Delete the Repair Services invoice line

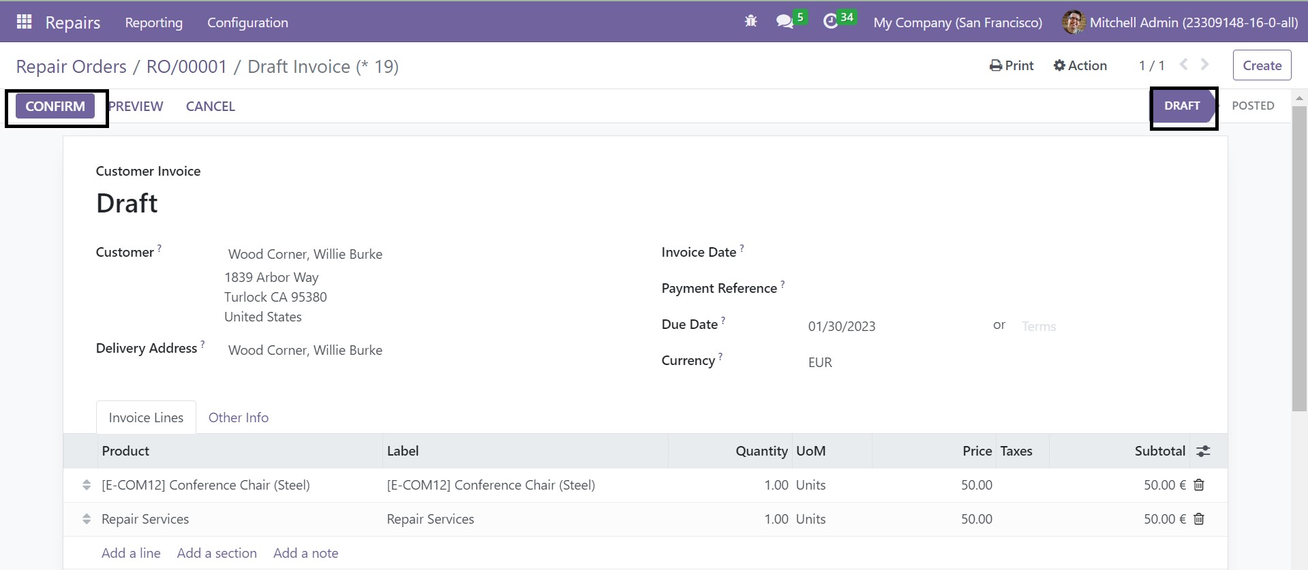[x=1199, y=519]
